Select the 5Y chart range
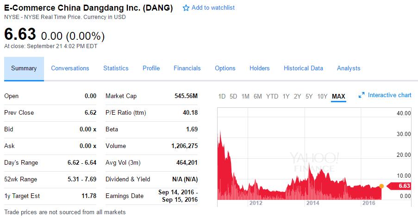Viewport: 418px width, 223px height. [x=309, y=96]
